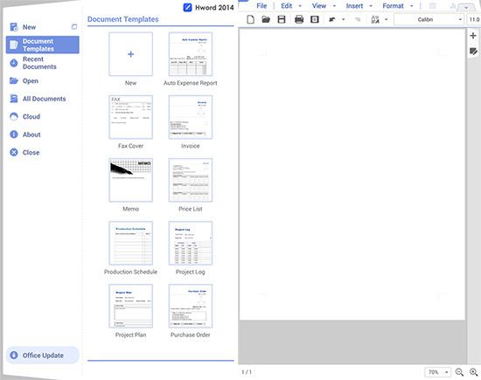
Task: Click the Hword 2014 logo icon
Action: (x=187, y=7)
